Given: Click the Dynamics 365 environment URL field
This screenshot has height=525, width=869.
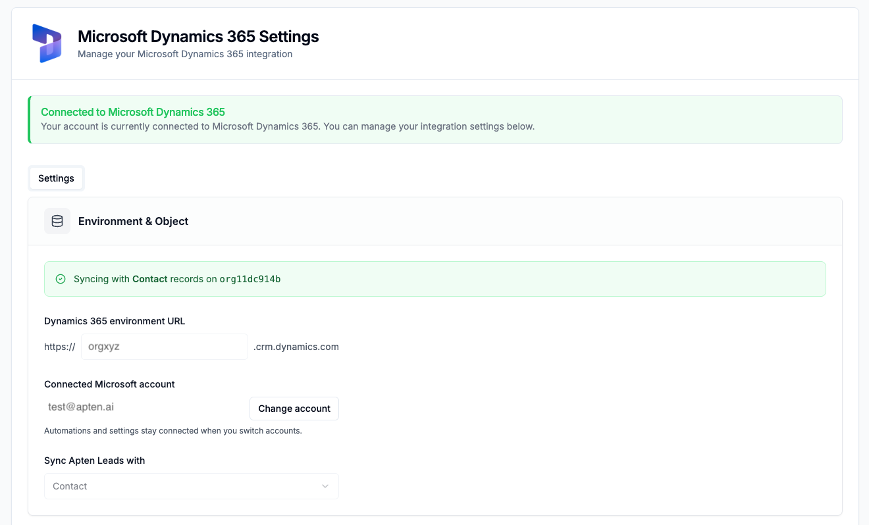Looking at the screenshot, I should point(165,347).
